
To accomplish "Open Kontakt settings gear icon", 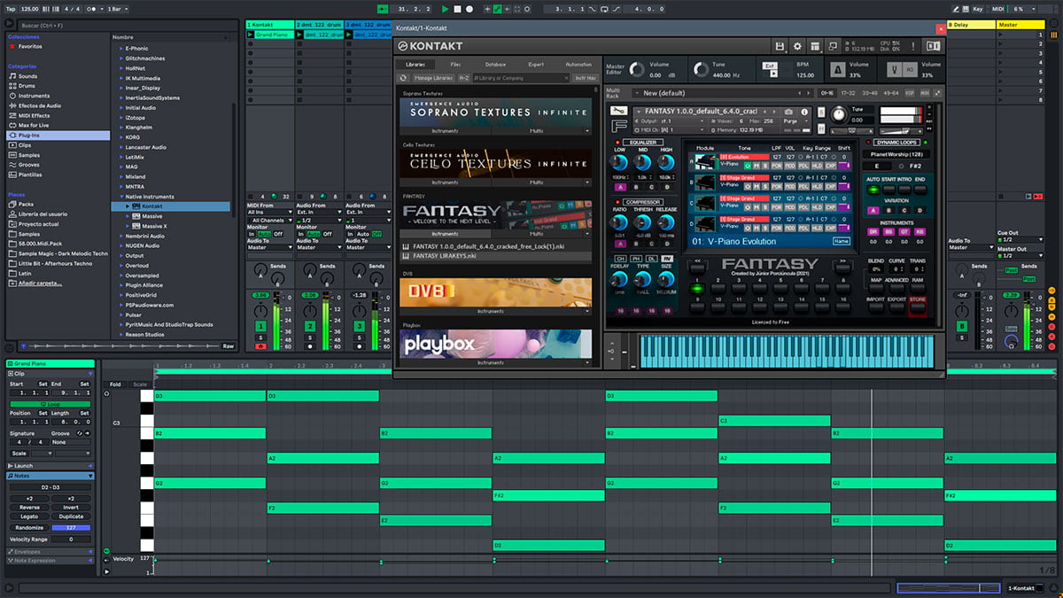I will [x=797, y=46].
